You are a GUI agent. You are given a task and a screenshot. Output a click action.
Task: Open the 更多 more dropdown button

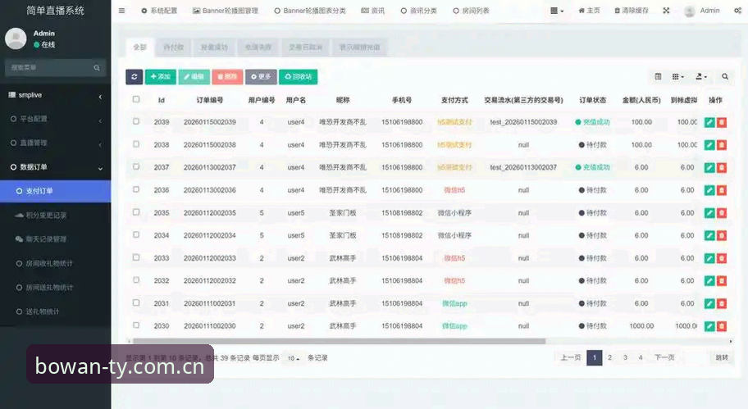[261, 77]
